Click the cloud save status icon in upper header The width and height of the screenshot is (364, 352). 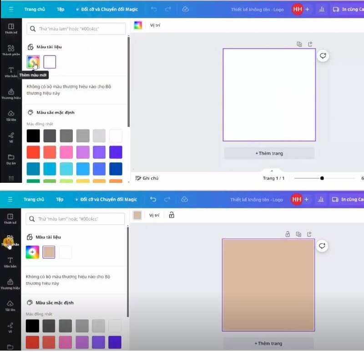pyautogui.click(x=185, y=9)
